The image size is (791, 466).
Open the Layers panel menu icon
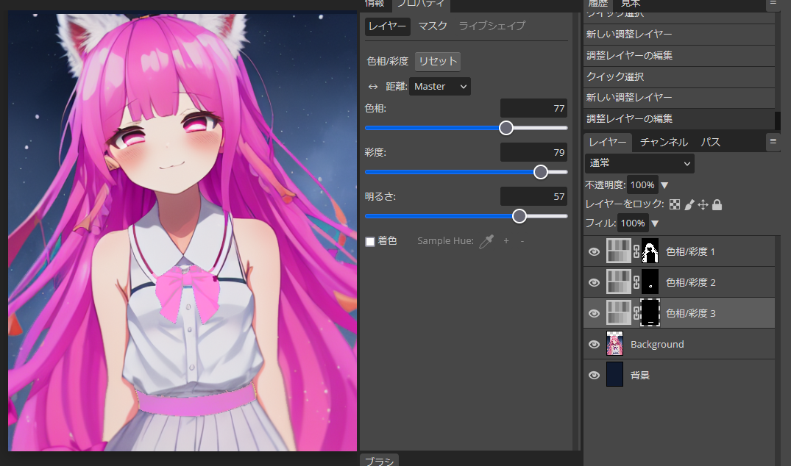coord(774,142)
